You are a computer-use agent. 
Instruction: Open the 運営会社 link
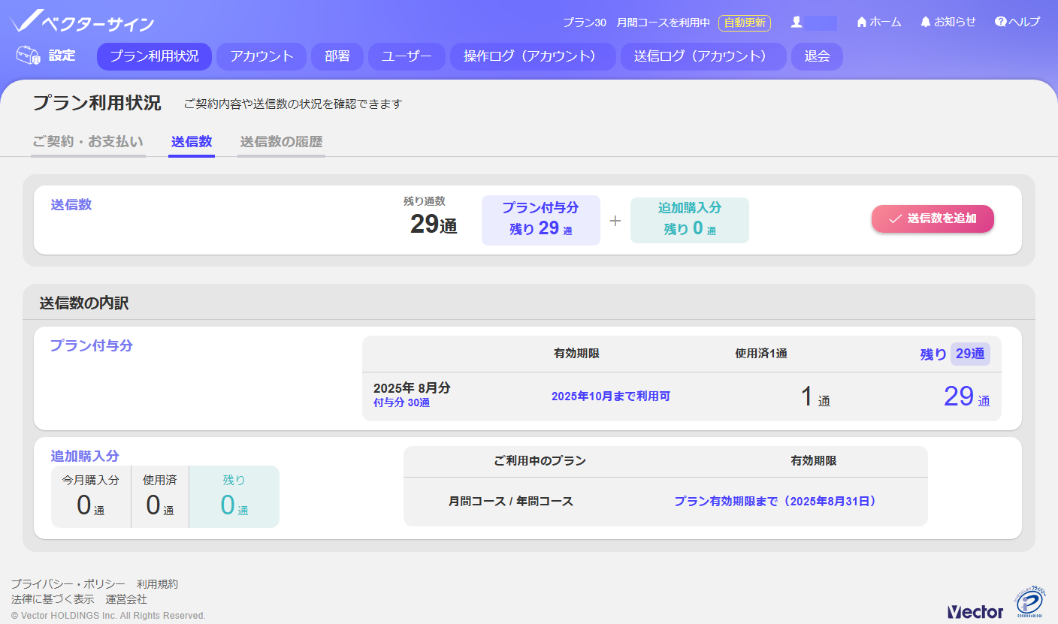pos(126,599)
